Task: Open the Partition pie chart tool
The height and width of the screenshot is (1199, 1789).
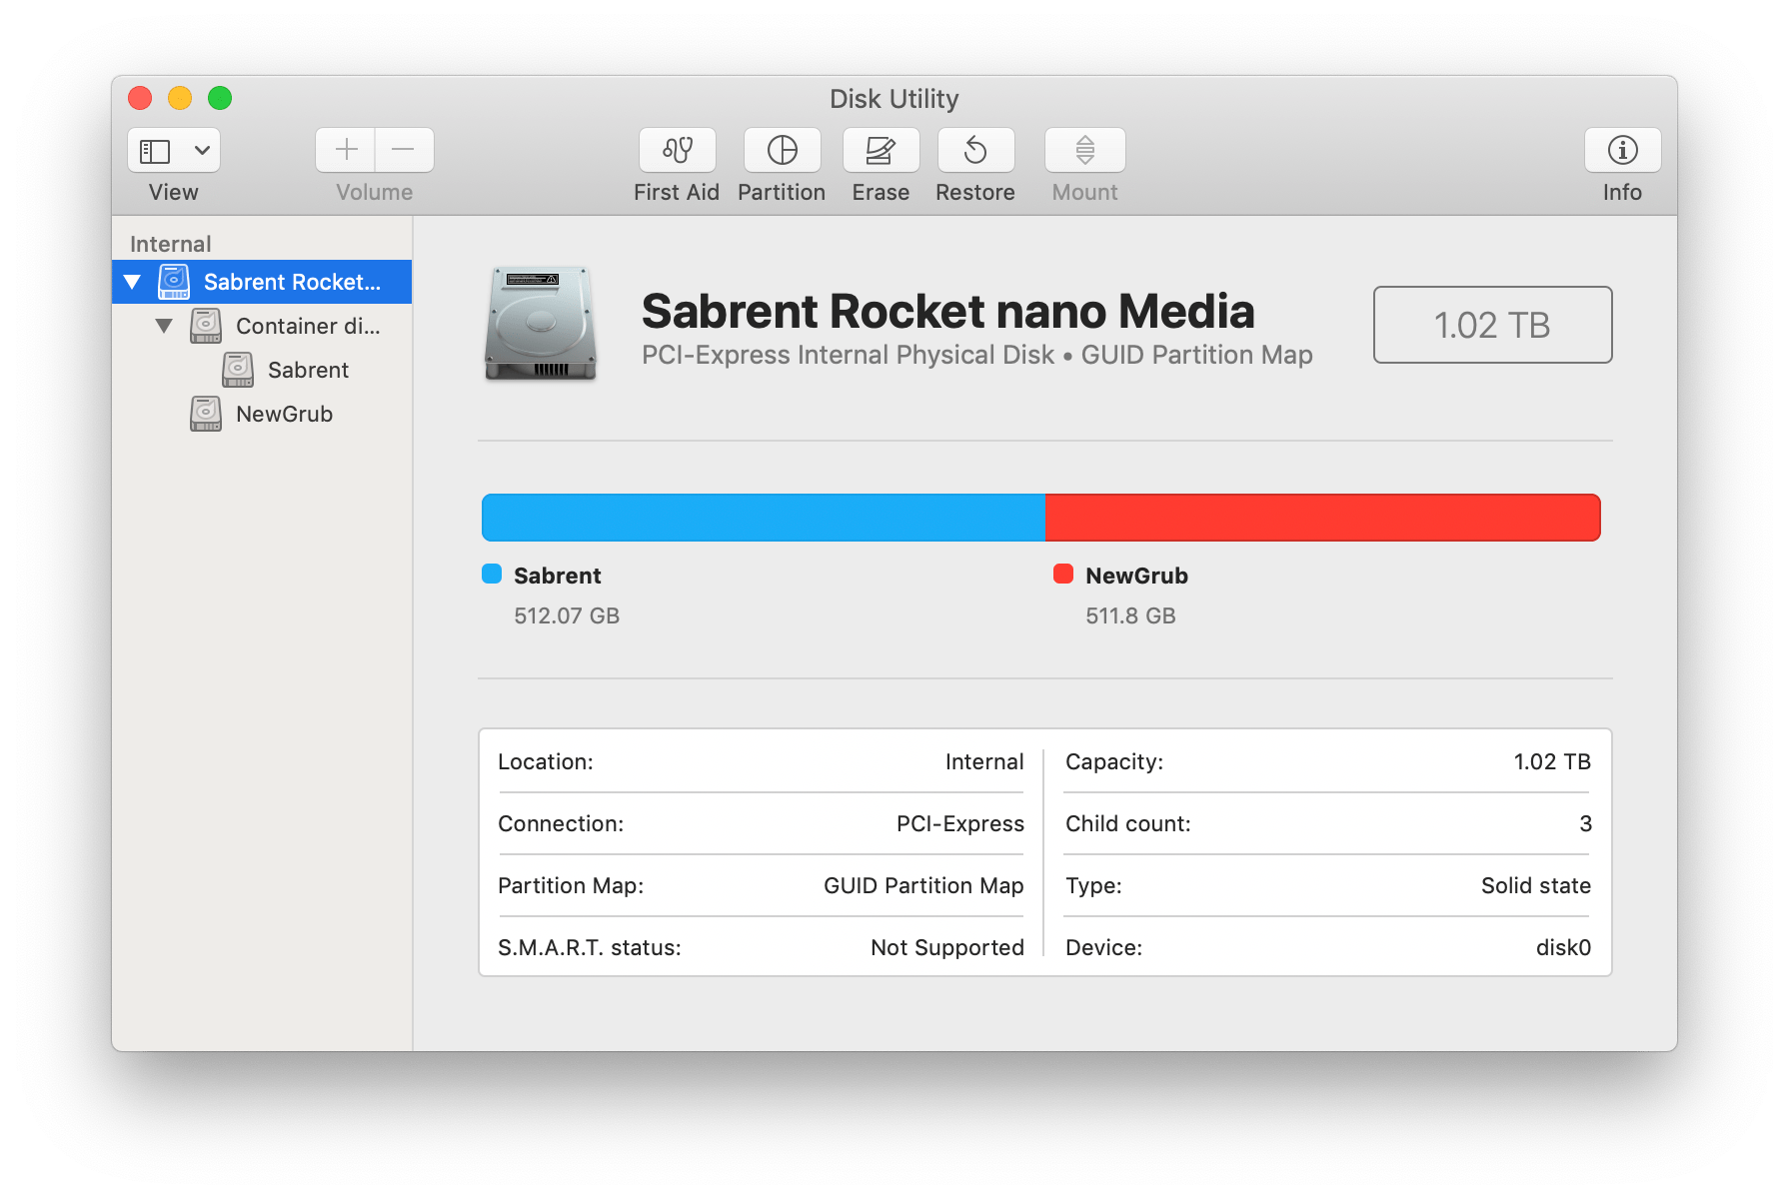Action: 782,150
